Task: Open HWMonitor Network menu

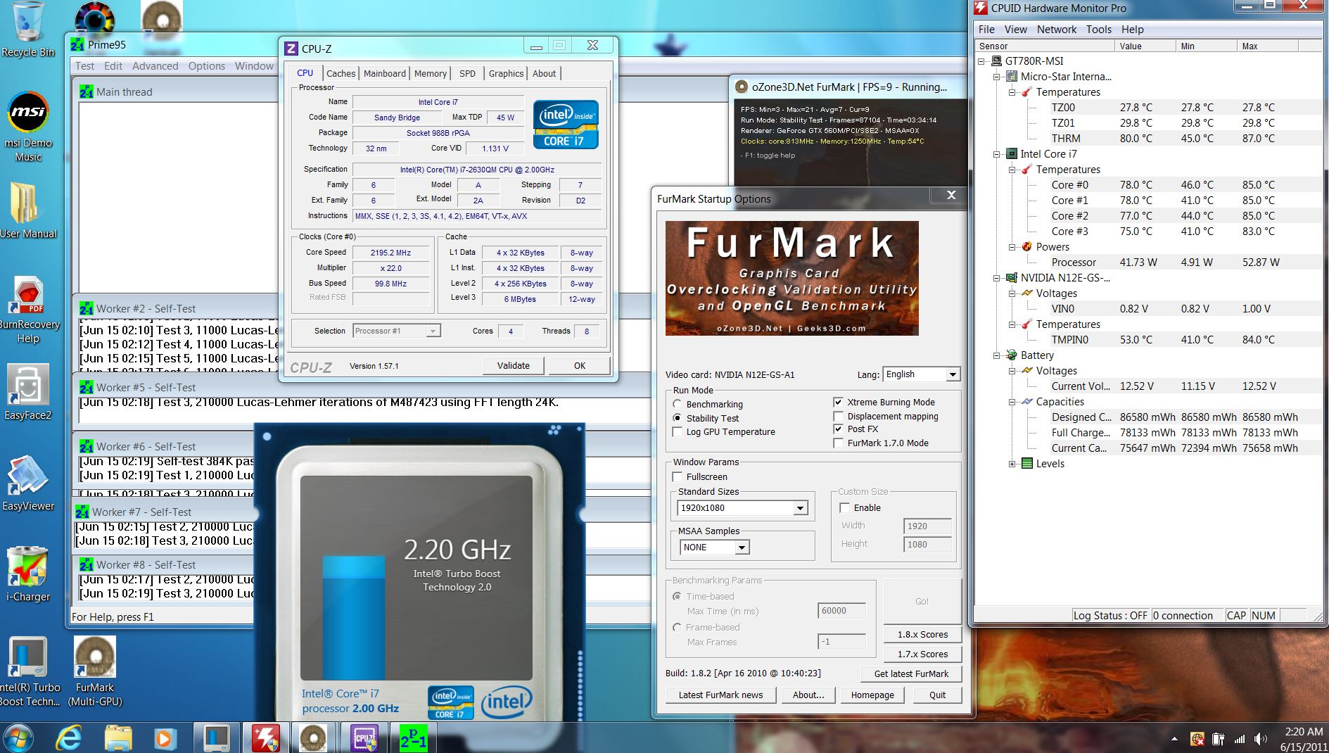Action: pyautogui.click(x=1056, y=30)
